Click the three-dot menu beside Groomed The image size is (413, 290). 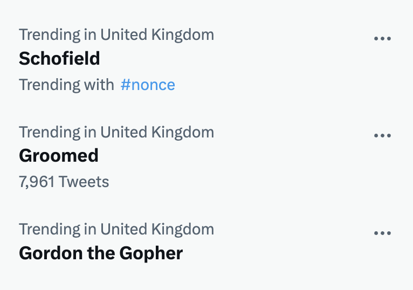[382, 135]
